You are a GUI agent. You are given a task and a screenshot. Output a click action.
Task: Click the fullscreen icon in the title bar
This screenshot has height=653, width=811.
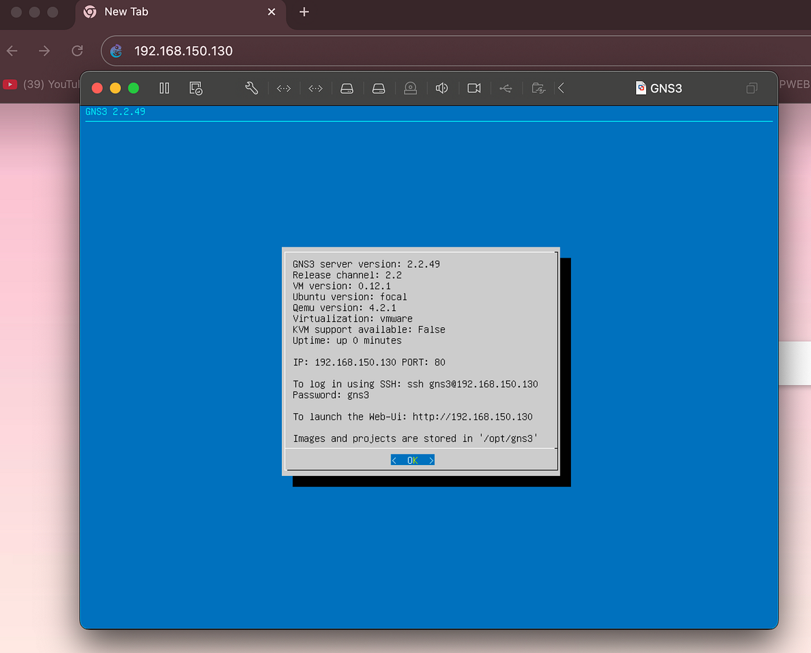[752, 88]
